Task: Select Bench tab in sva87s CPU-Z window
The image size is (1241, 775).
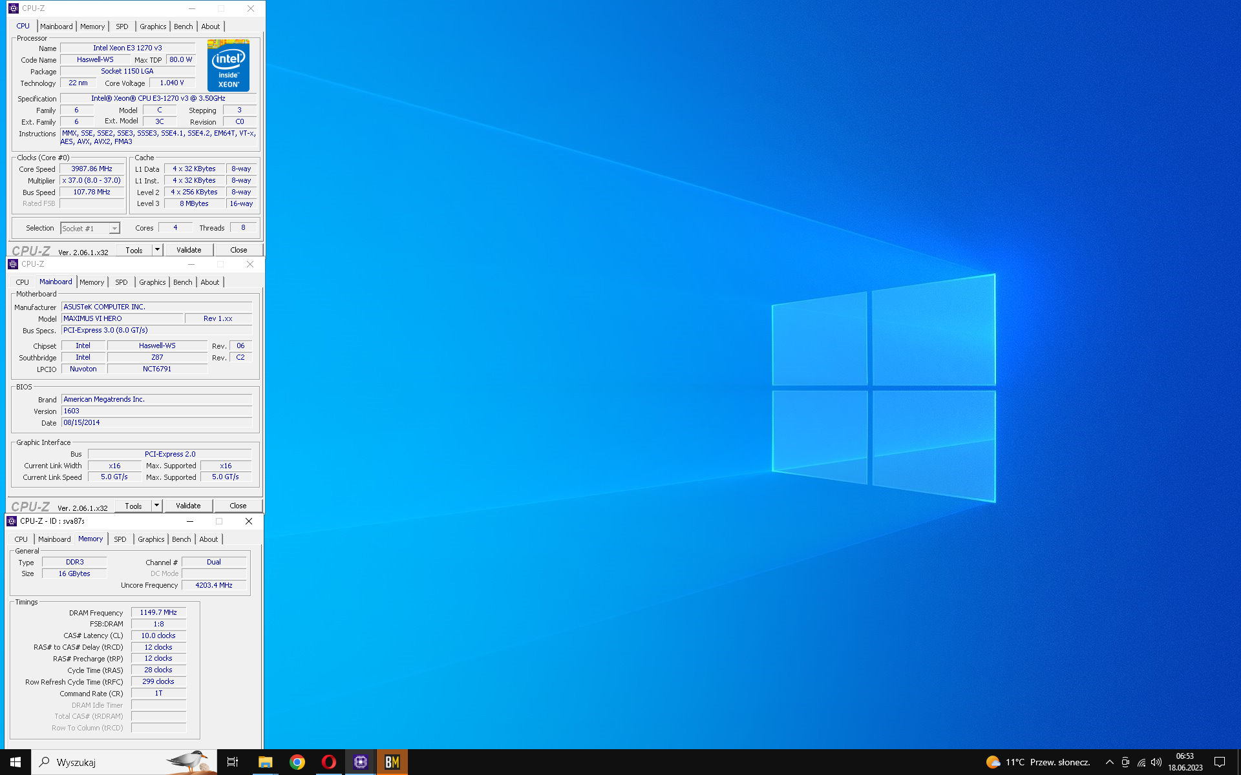Action: pos(182,539)
